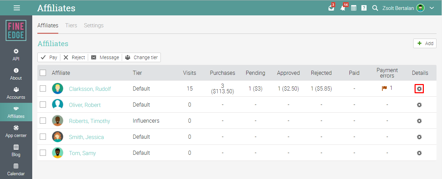Click the payment errors flag for Clarksson
The height and width of the screenshot is (179, 442).
click(384, 88)
